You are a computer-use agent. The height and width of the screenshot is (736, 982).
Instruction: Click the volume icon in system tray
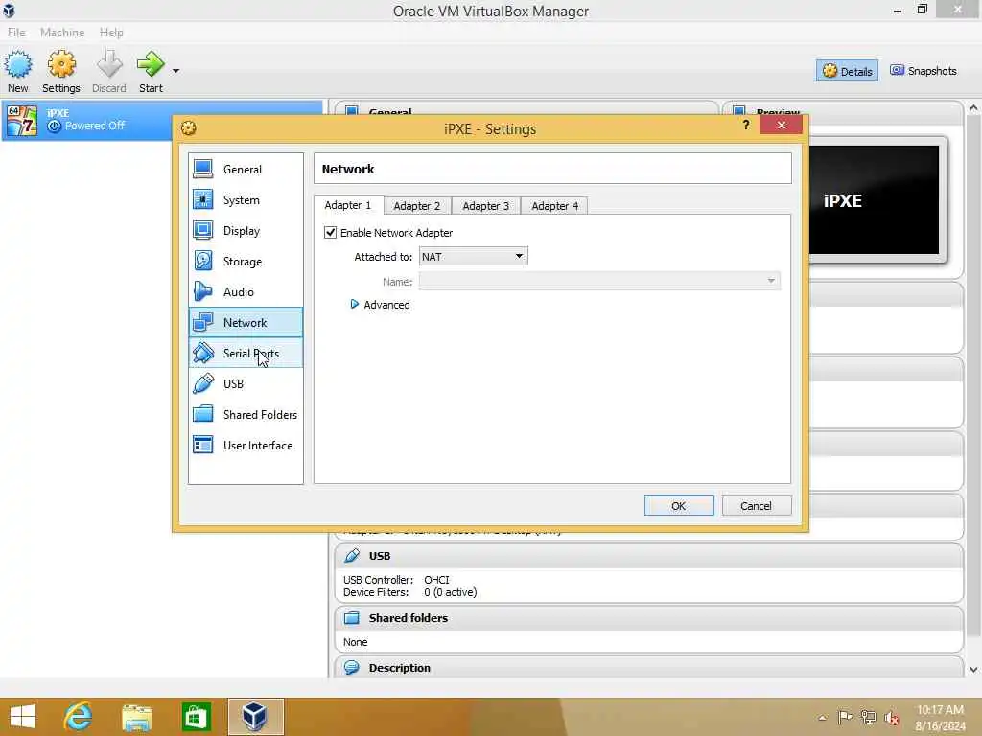(x=892, y=718)
